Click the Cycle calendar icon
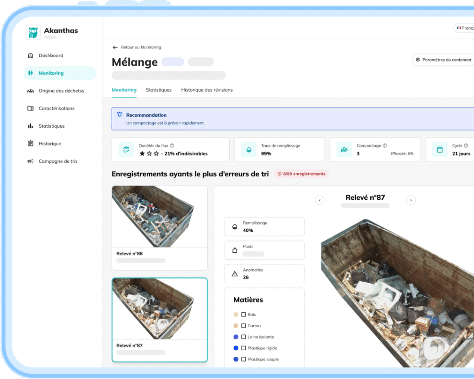474x379 pixels. (x=440, y=149)
